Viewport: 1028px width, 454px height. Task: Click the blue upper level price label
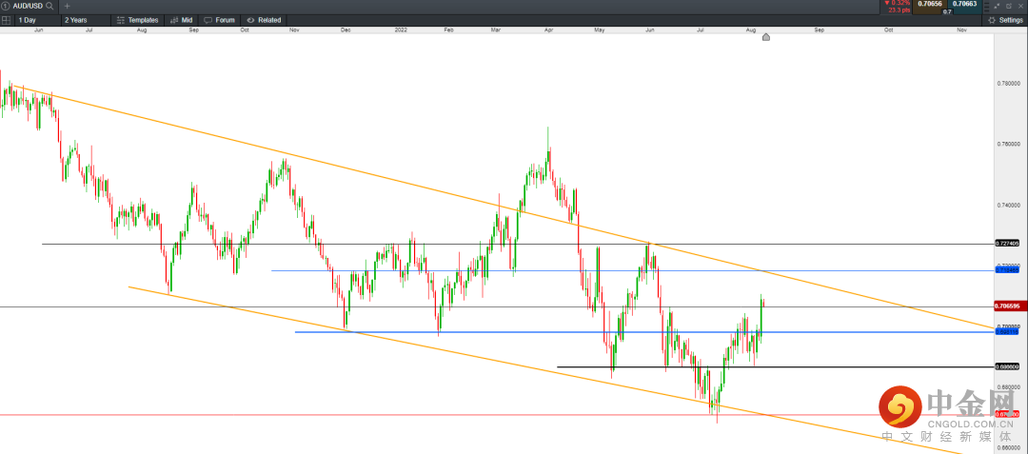click(x=1007, y=270)
